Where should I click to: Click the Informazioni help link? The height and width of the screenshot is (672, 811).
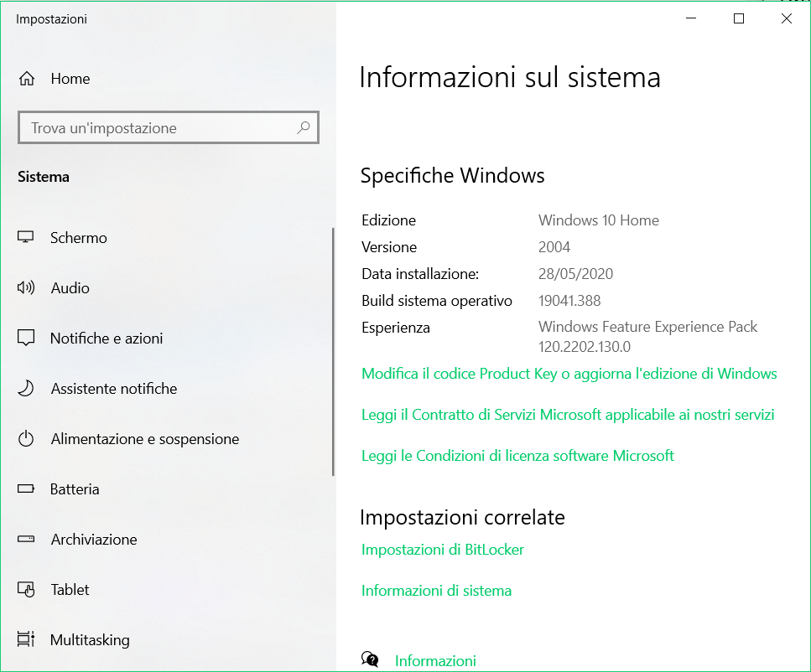(435, 660)
